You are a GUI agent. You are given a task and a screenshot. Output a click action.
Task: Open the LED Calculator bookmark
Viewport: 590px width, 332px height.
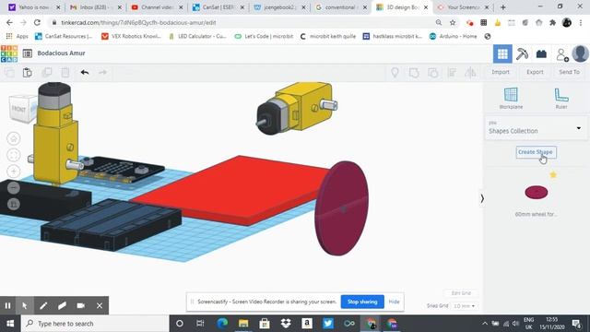(x=197, y=37)
